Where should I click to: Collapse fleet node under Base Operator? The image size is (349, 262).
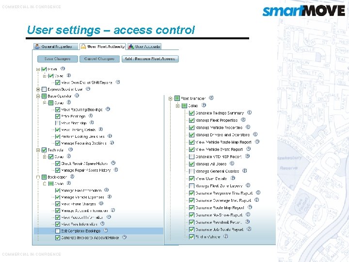tap(45, 103)
